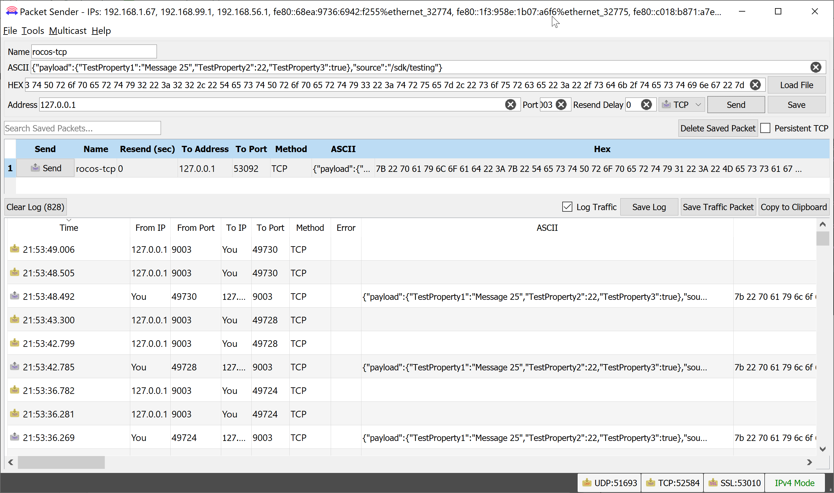Screen dimensions: 834x493
Task: Uncheck the Log Traffic checkbox
Action: pyautogui.click(x=567, y=207)
